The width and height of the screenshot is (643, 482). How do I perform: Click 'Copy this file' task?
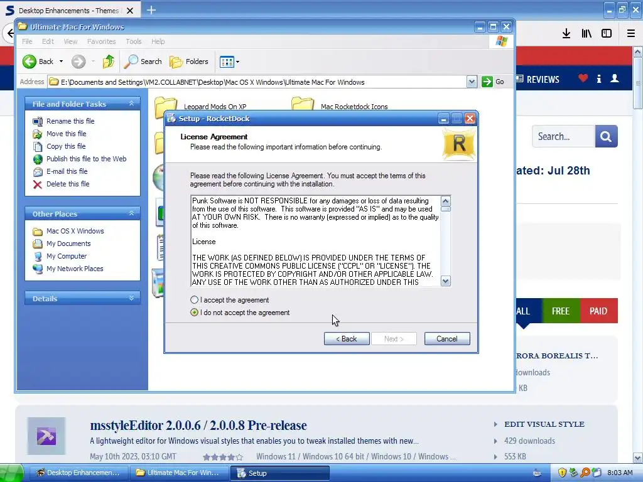click(x=65, y=146)
